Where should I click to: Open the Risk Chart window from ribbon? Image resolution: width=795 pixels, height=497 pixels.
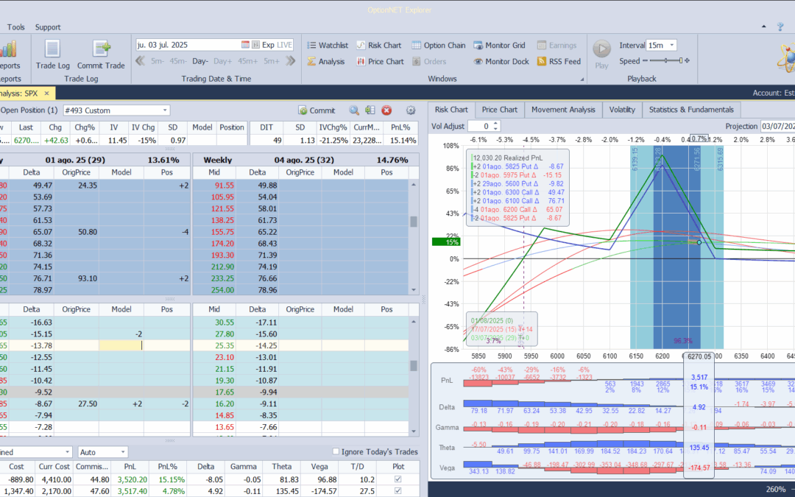pos(379,45)
